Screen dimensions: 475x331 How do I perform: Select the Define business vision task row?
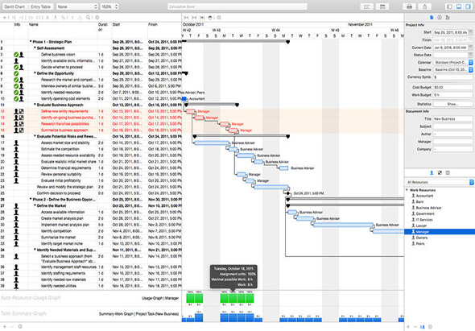pyautogui.click(x=91, y=55)
